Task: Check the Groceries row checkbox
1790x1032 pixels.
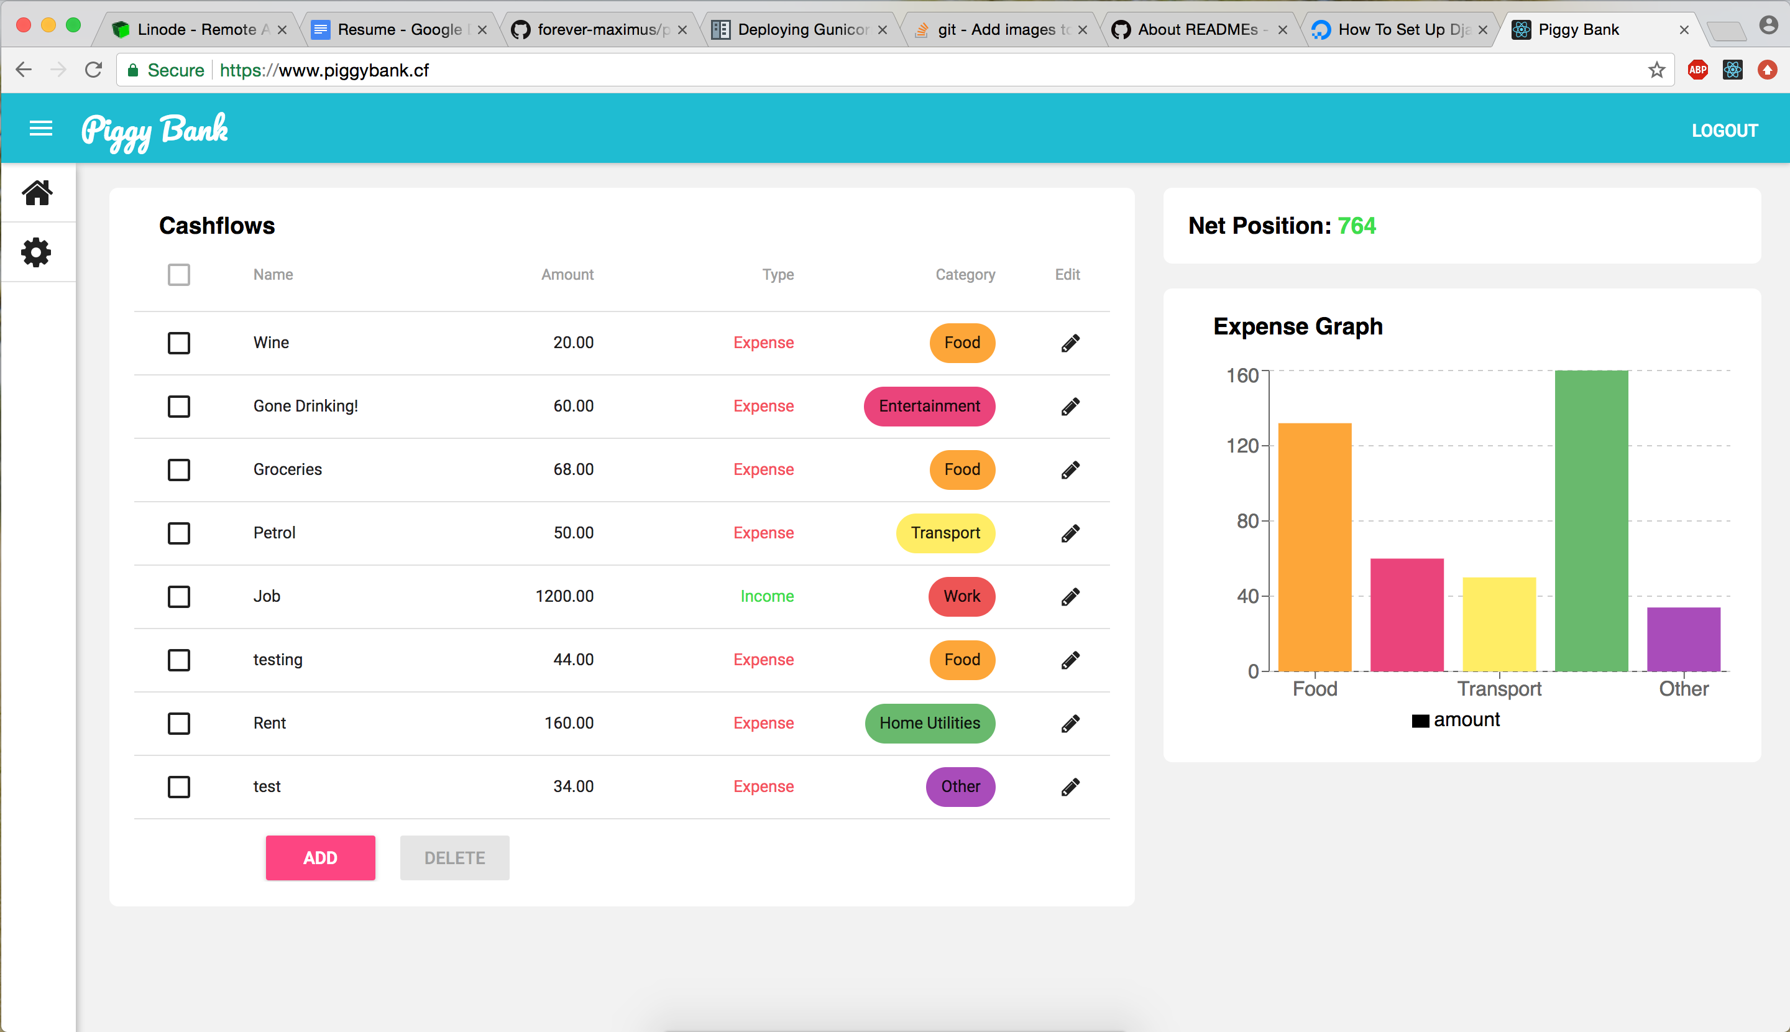Action: pos(178,470)
